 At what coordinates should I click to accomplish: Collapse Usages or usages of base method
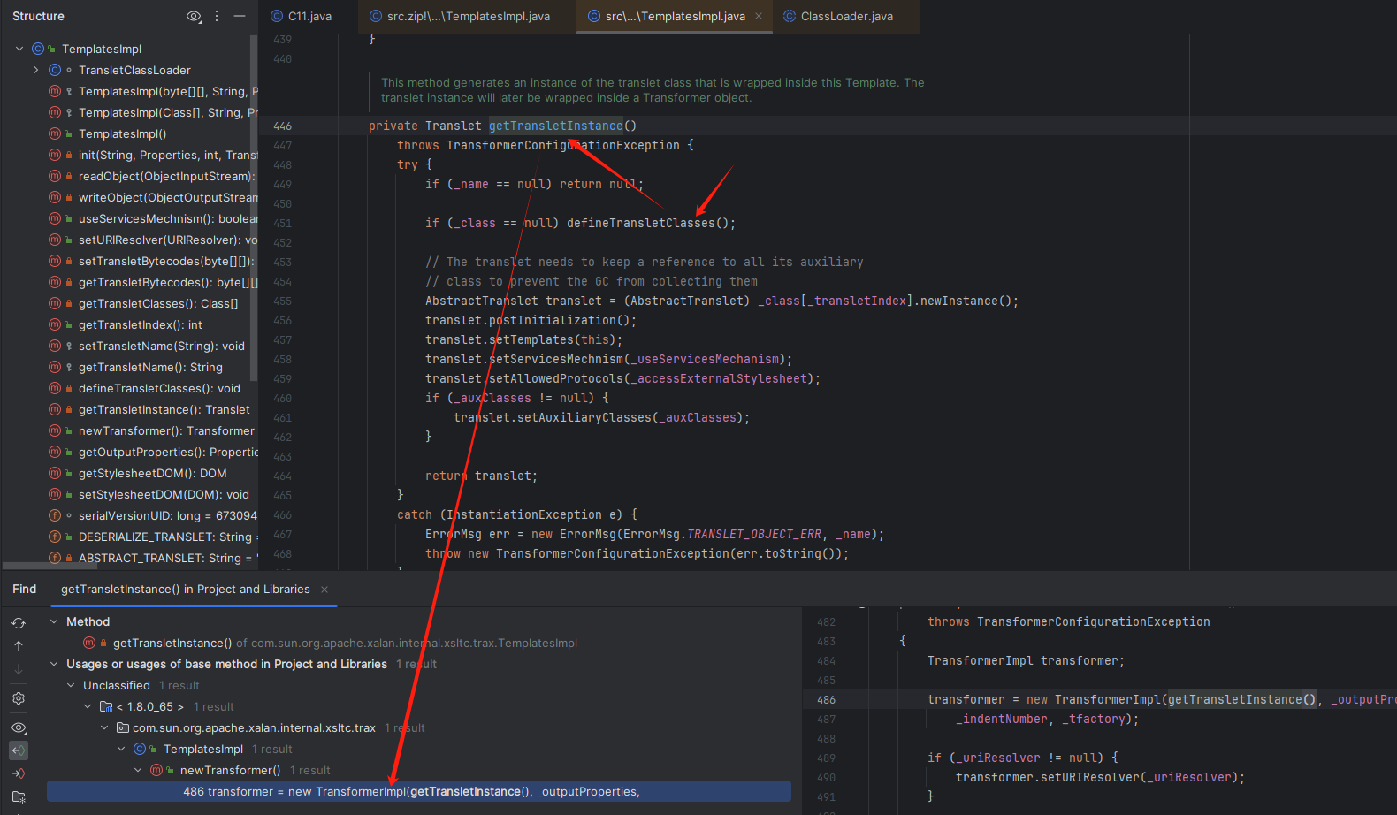coord(54,664)
